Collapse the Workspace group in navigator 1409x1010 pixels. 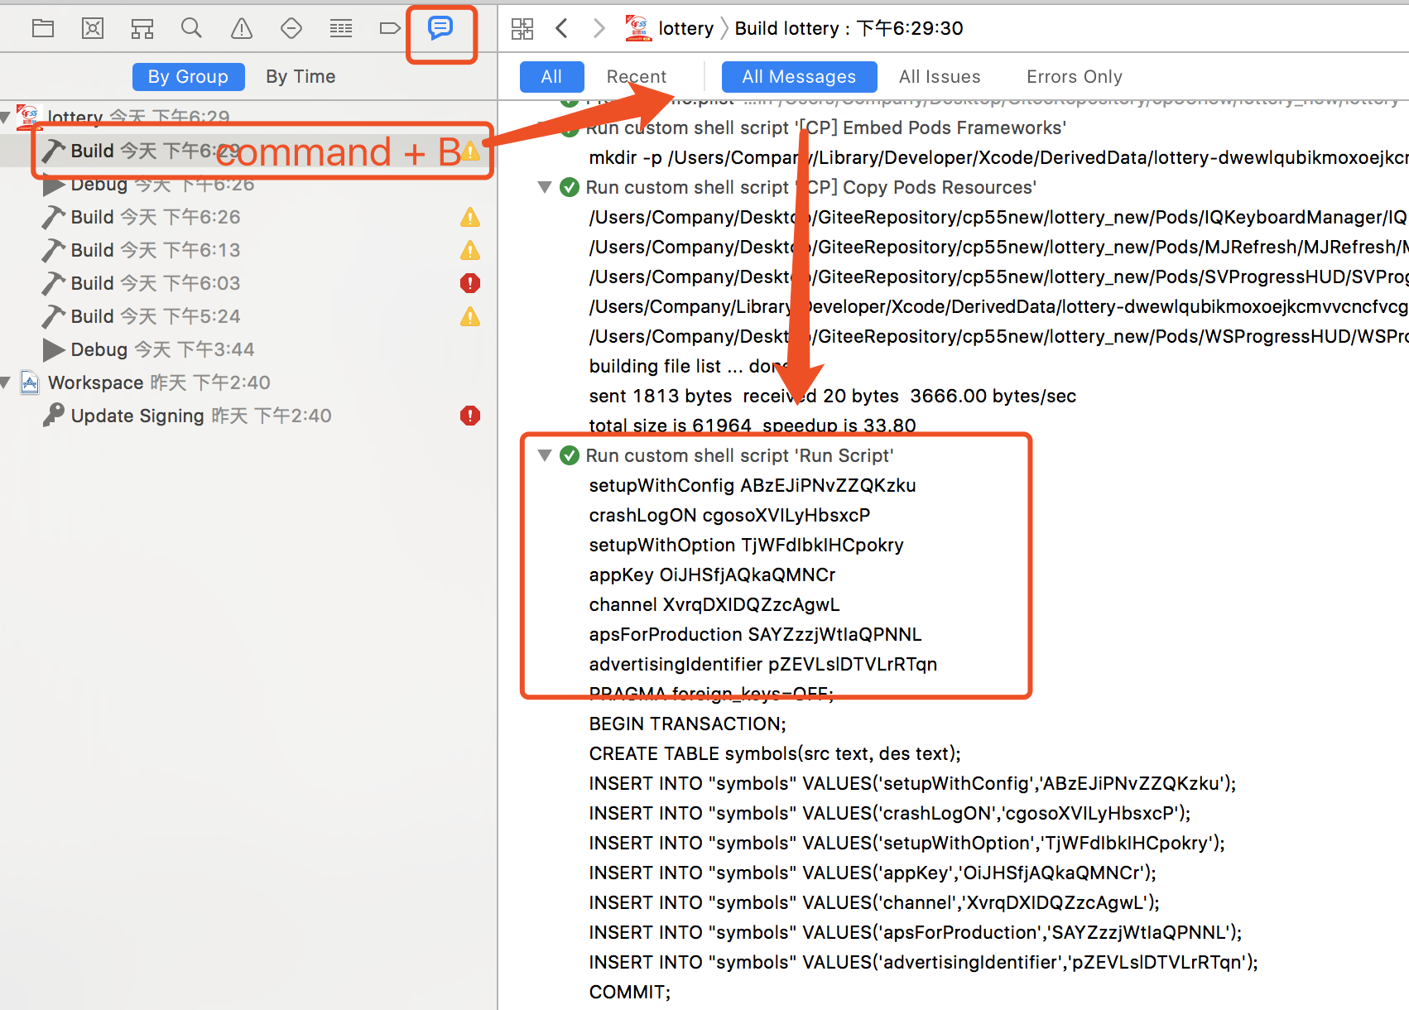(6, 382)
